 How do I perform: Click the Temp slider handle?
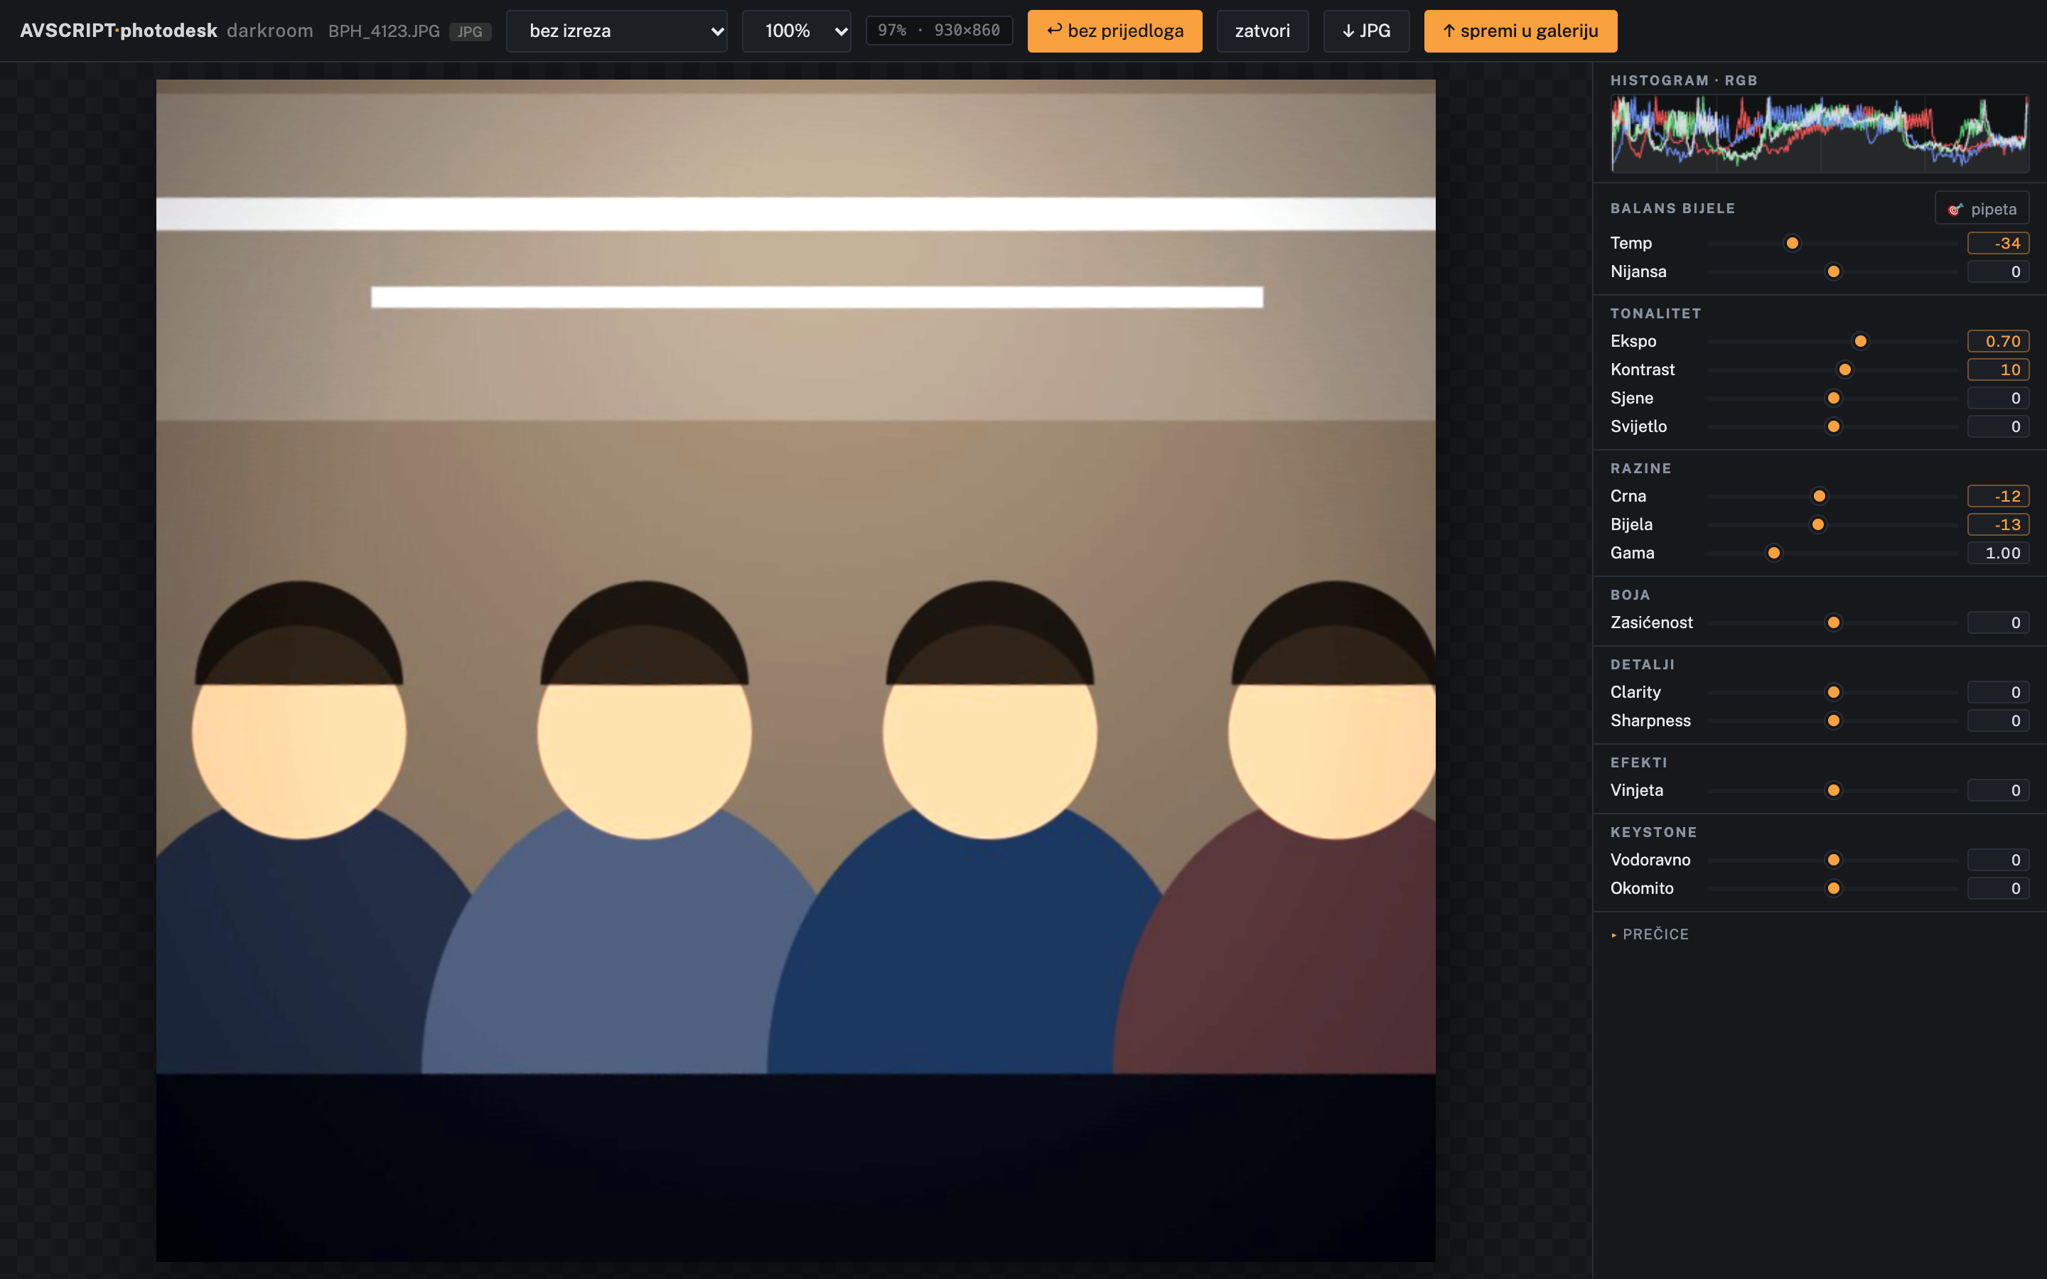[x=1792, y=244]
